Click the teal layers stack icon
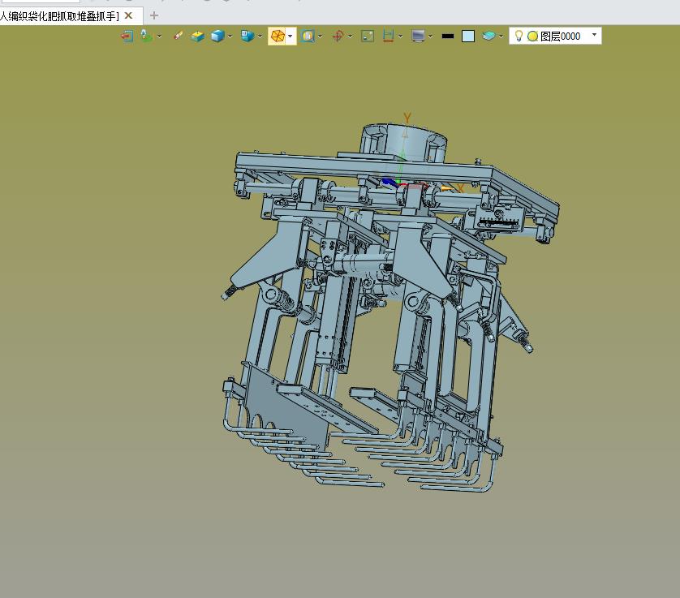Screen dimensions: 680x598 pos(488,36)
